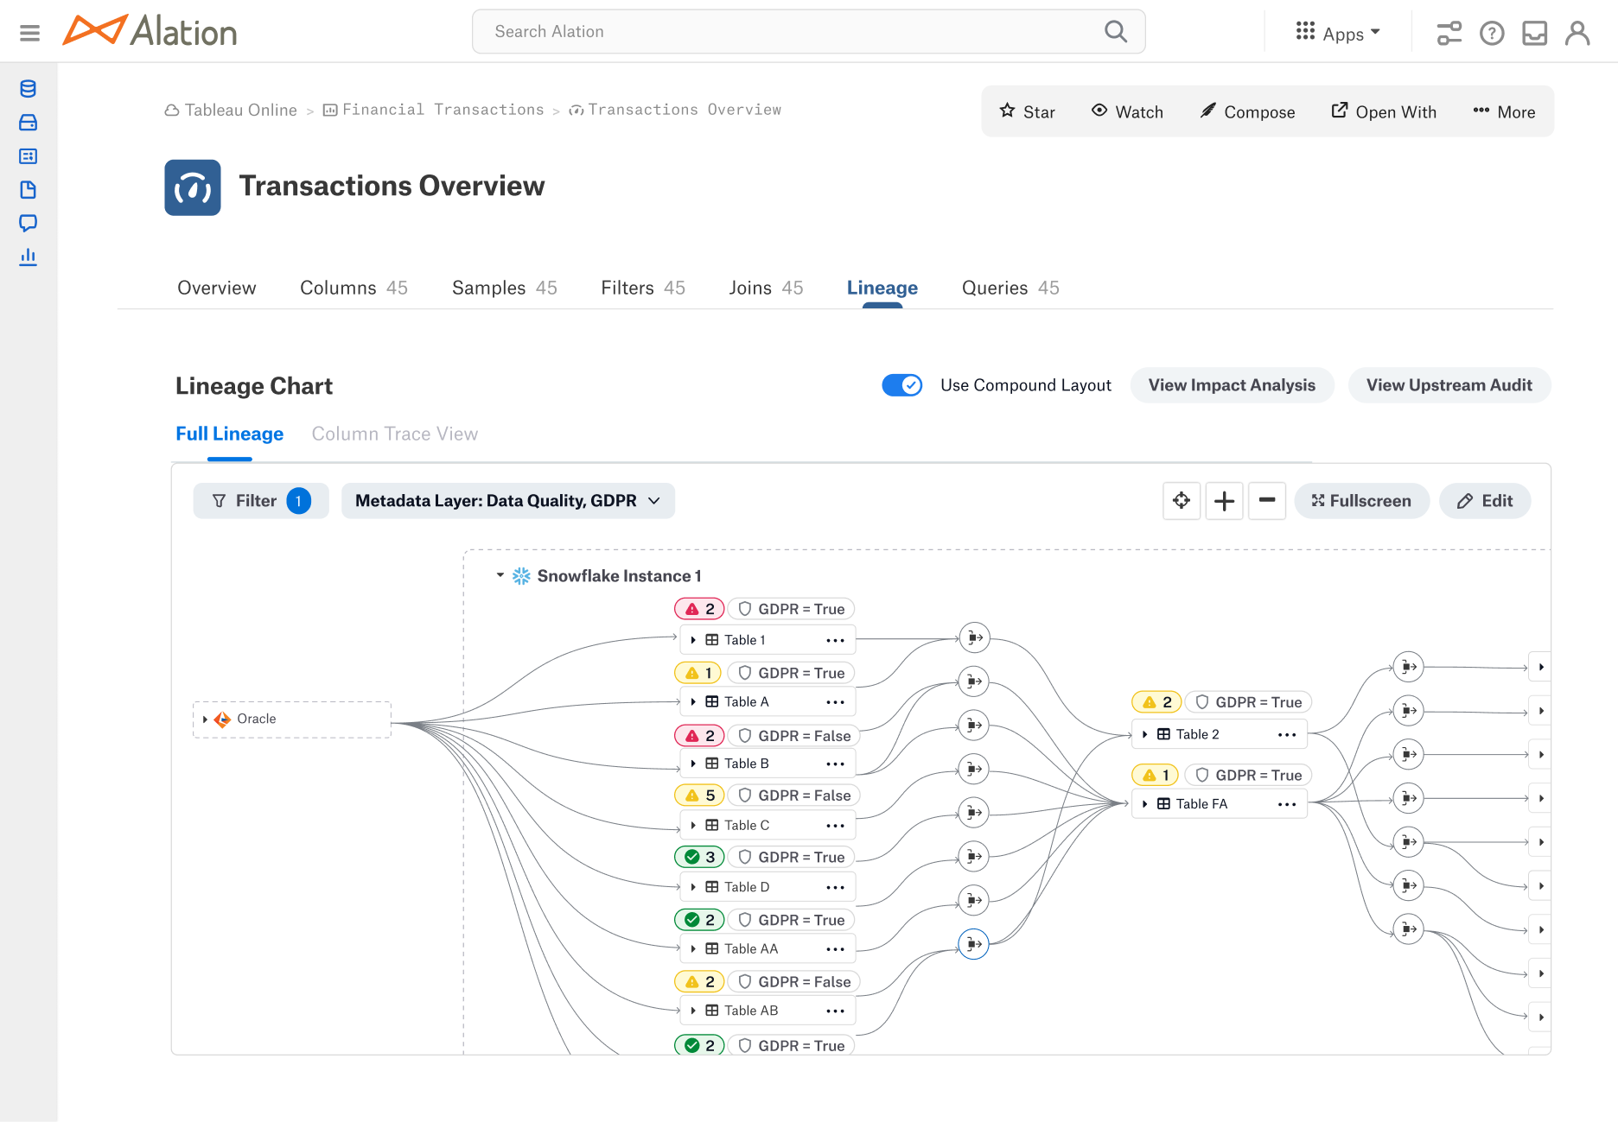Click the Transactions Overview dashboard icon
Image resolution: width=1618 pixels, height=1122 pixels.
coord(193,187)
